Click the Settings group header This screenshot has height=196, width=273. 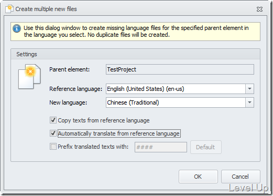tap(135, 54)
